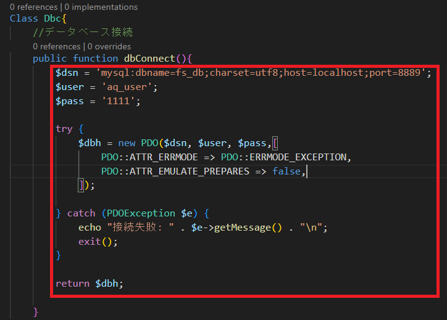Click "PDO" class name after new
The width and height of the screenshot is (447, 320).
[x=149, y=143]
